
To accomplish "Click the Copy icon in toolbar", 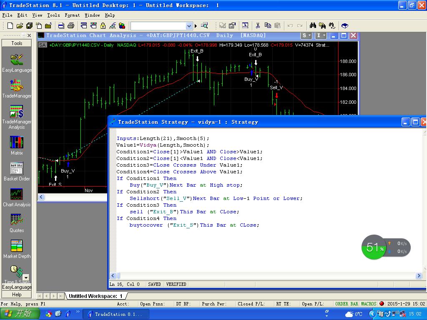I will 268,25.
